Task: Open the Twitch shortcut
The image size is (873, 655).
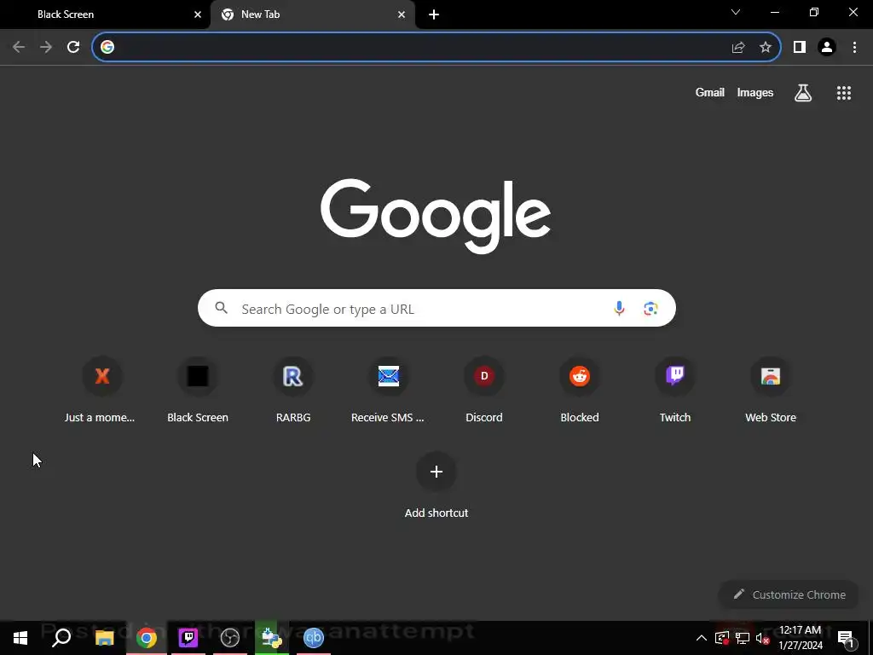Action: click(x=675, y=391)
